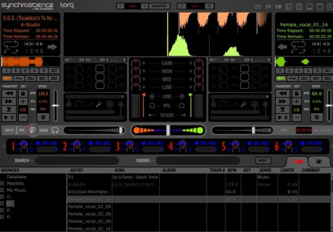
Task: Open the right effect selector dropdown arrow
Action: [267, 97]
